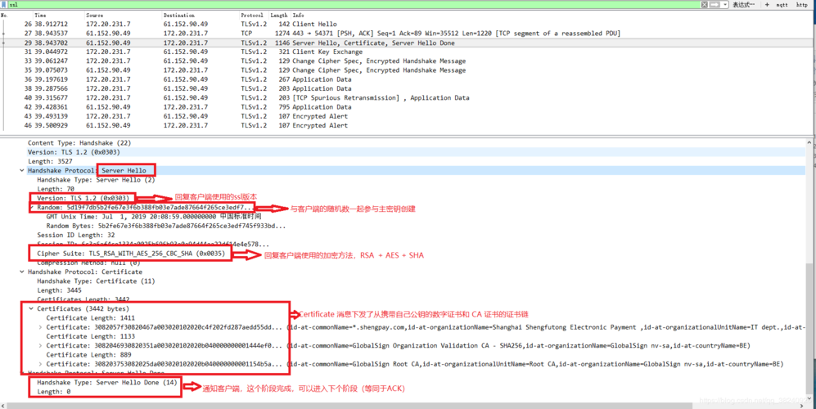Expand GlobalSign Organization Validation CA certificate
This screenshot has height=409, width=816.
click(x=41, y=345)
